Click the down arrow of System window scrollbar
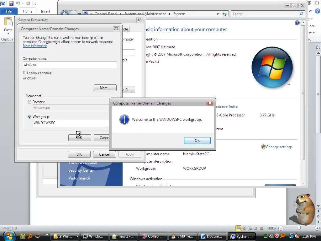 (303, 183)
